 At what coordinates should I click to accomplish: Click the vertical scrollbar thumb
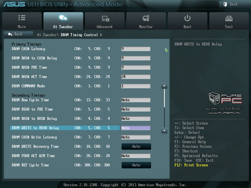pos(164,98)
